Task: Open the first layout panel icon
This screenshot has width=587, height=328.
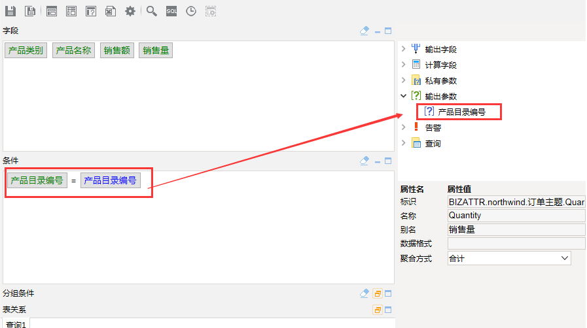Action: pyautogui.click(x=52, y=11)
